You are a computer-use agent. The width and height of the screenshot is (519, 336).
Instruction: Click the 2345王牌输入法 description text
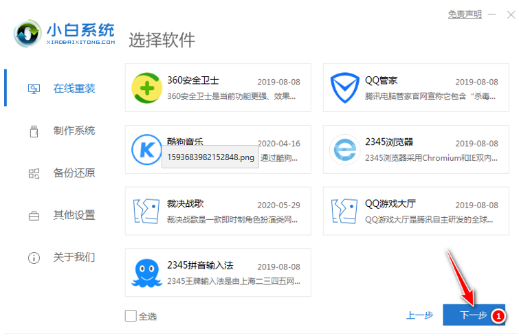point(233,282)
